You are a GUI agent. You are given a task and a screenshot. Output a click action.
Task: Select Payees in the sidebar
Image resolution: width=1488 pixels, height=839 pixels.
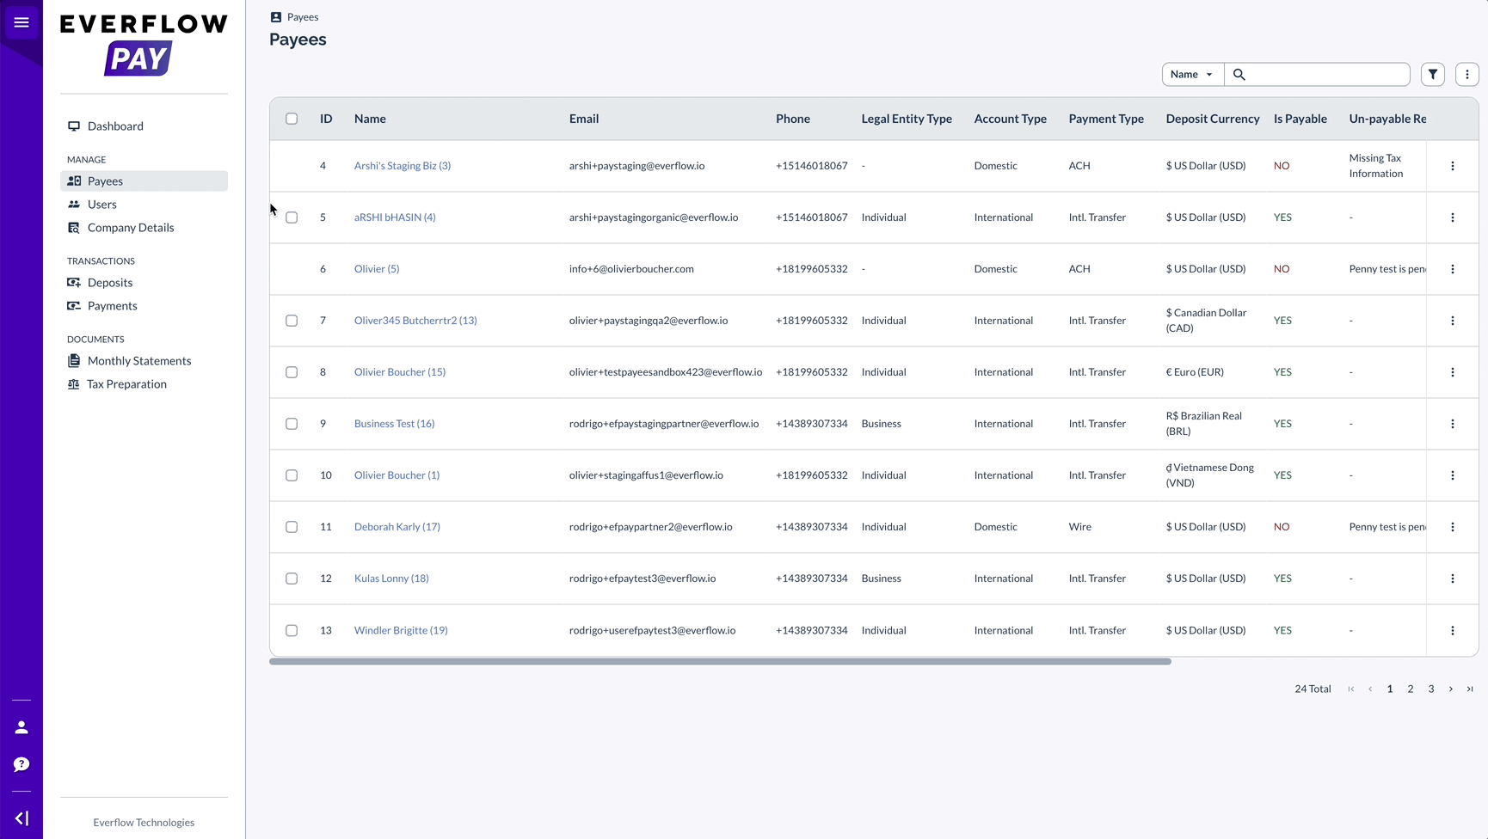click(x=144, y=181)
